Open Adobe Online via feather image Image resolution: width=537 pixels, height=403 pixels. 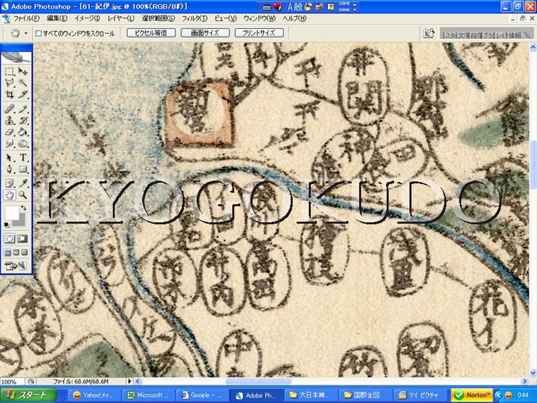click(x=16, y=57)
